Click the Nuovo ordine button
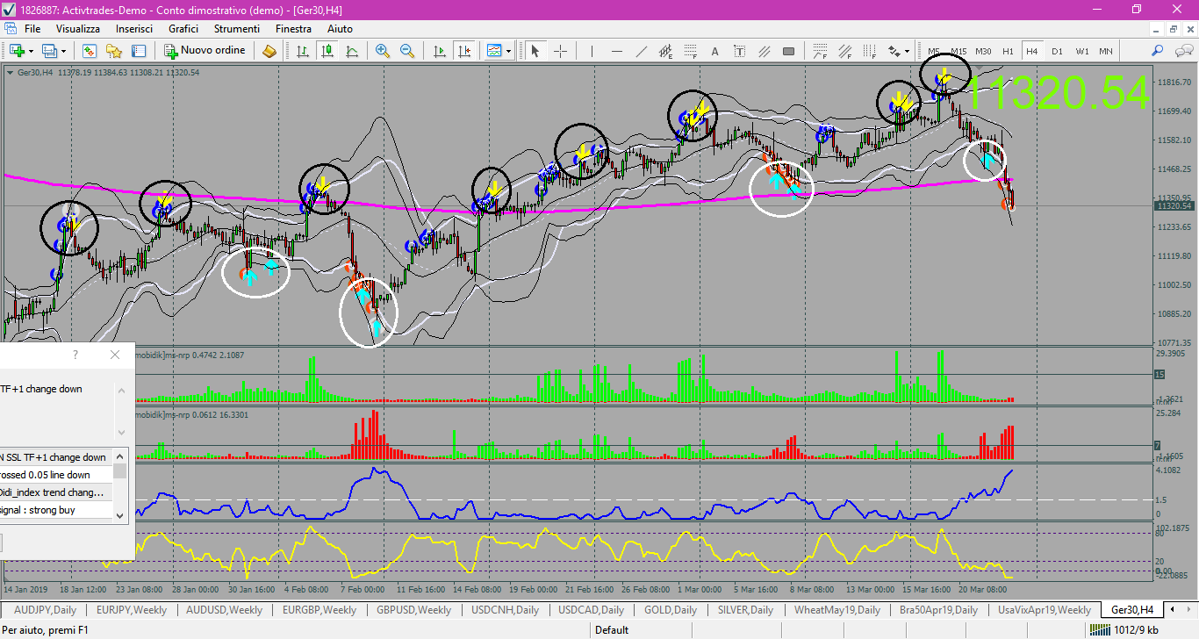The width and height of the screenshot is (1199, 639). click(205, 51)
